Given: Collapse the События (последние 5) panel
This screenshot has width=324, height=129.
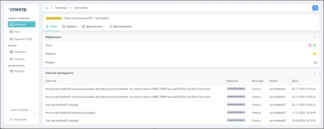Looking at the screenshot, I should pos(315,73).
